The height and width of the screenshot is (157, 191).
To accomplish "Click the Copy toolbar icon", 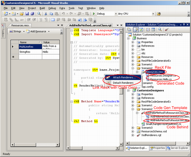I will (x=51, y=14).
